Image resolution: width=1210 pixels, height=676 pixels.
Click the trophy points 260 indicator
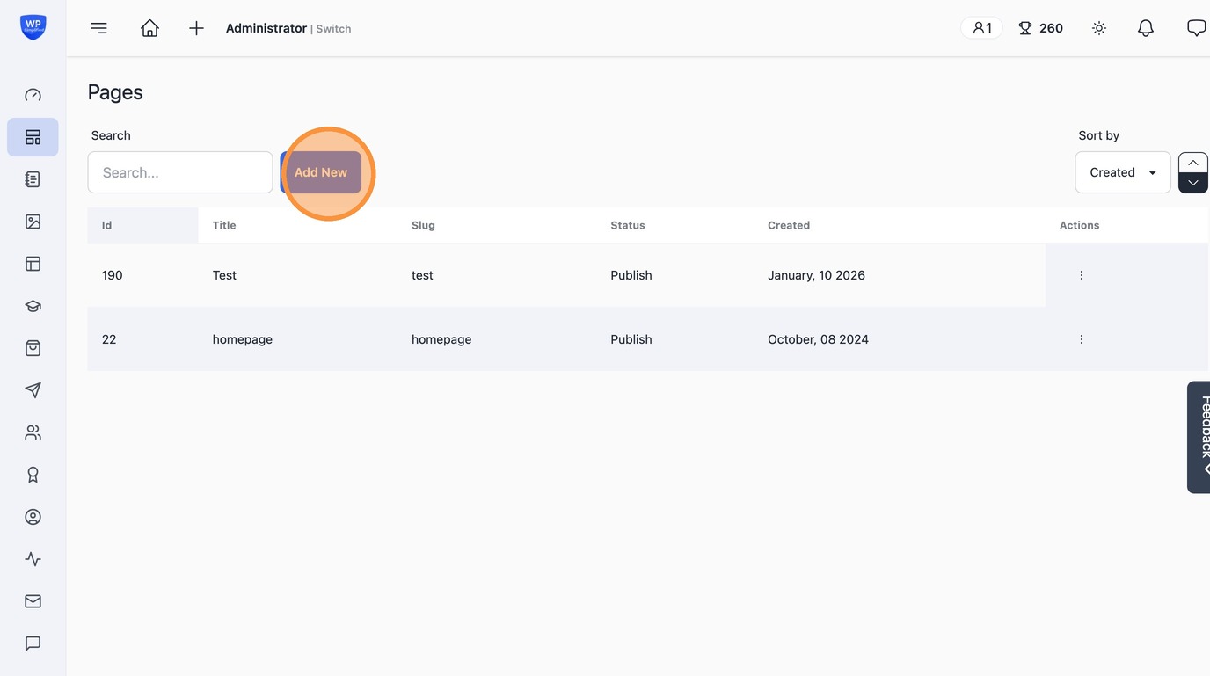1040,28
